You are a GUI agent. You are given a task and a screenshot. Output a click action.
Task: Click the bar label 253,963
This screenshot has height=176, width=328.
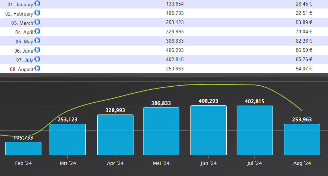tap(302, 119)
